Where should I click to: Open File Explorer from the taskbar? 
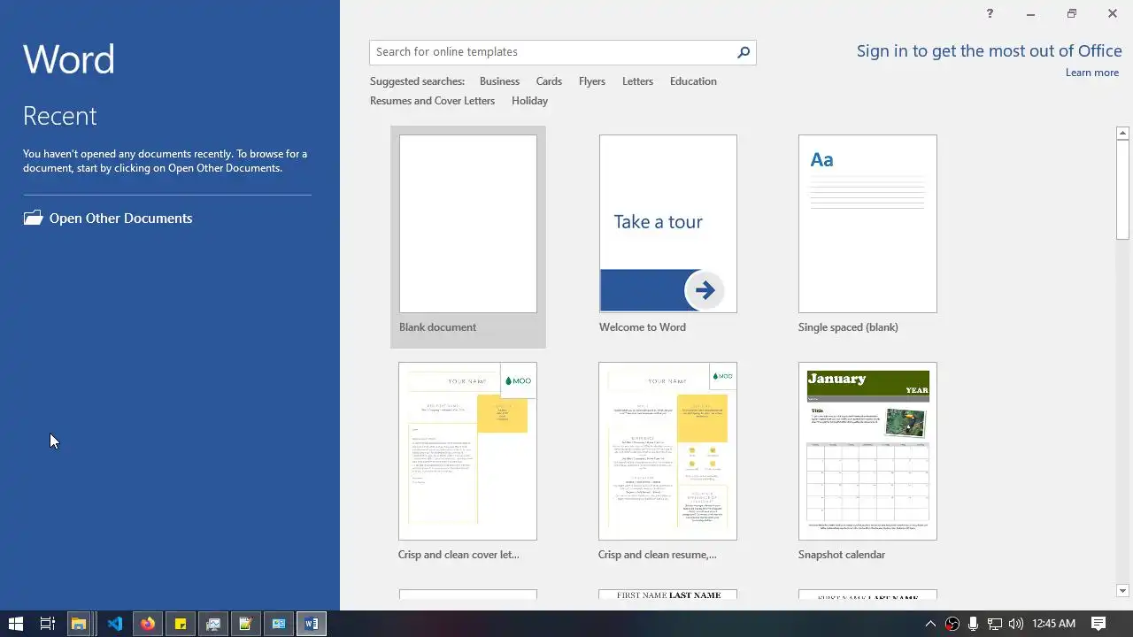pyautogui.click(x=79, y=624)
